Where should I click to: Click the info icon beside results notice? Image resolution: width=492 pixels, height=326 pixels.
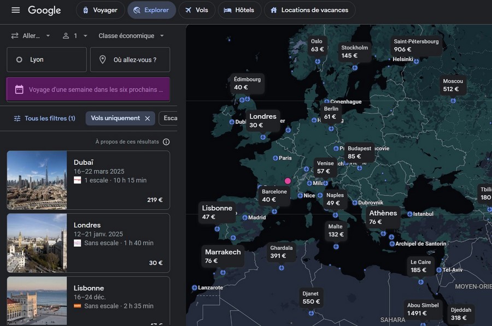[166, 142]
